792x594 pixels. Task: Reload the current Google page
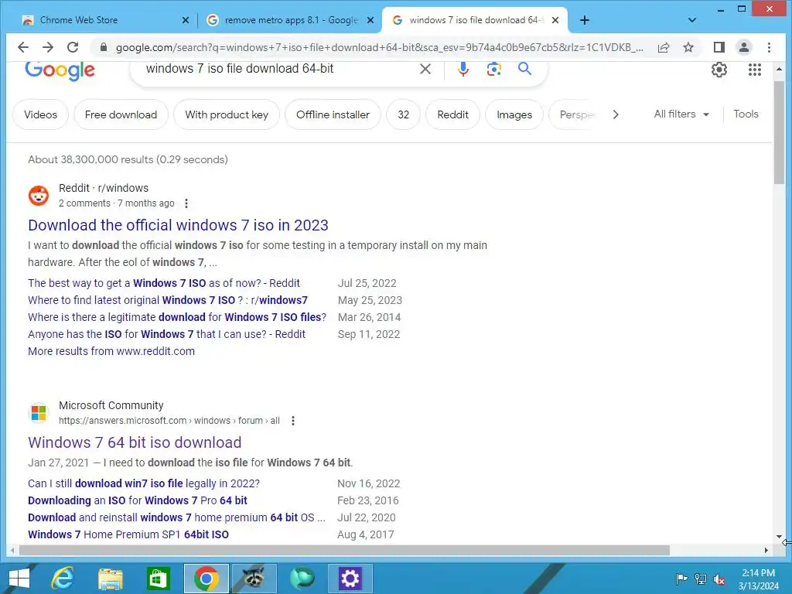(x=73, y=47)
